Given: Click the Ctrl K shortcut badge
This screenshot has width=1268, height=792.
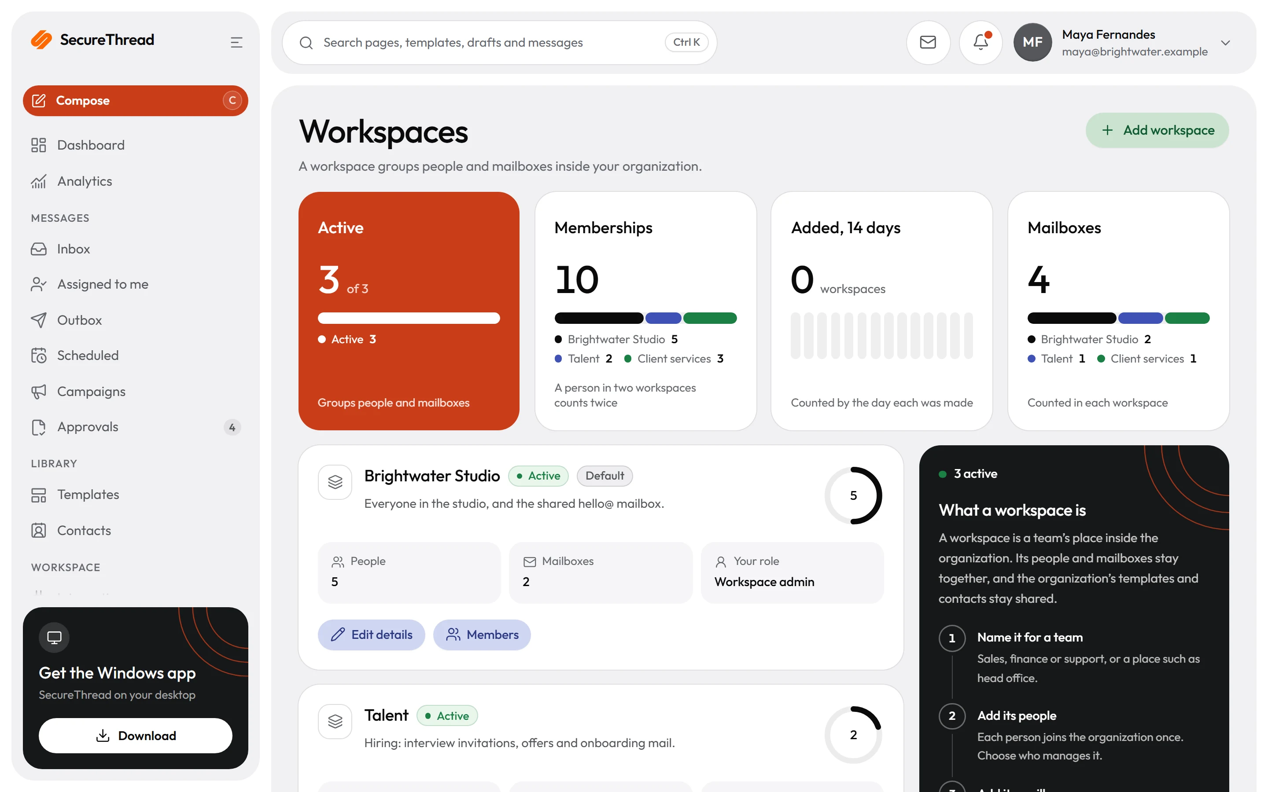Looking at the screenshot, I should pos(686,42).
